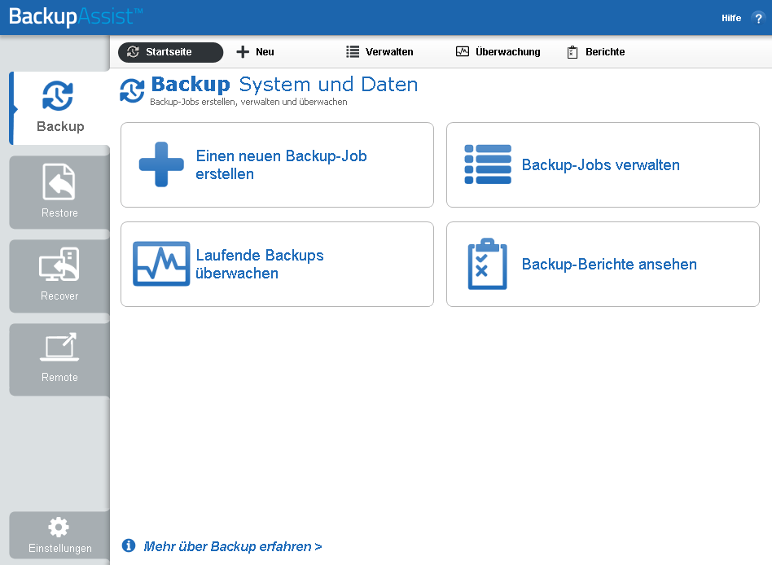The height and width of the screenshot is (565, 772).
Task: Click the info icon beside Mehr über Backup
Action: [x=129, y=545]
